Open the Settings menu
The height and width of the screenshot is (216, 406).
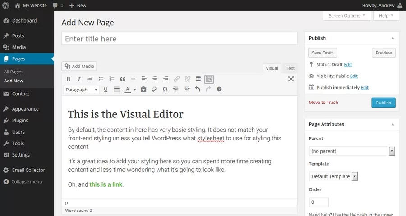[27, 155]
